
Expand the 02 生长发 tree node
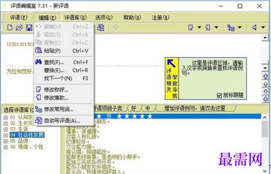tap(6, 123)
